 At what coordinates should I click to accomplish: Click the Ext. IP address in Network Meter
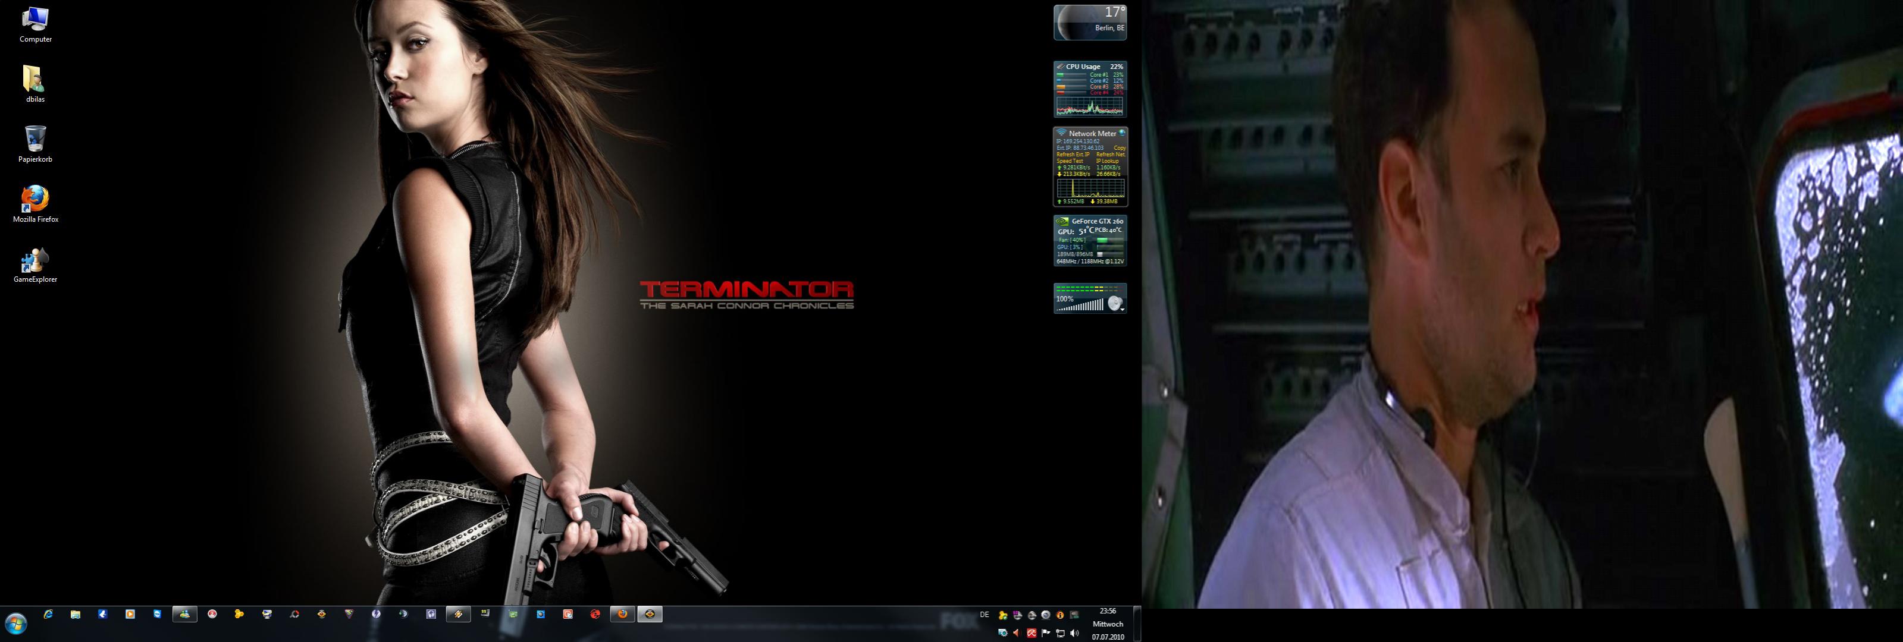tap(1080, 147)
